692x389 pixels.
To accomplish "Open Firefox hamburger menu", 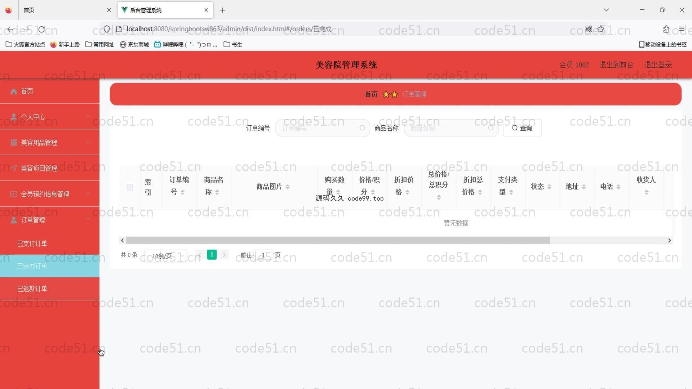I will pyautogui.click(x=682, y=29).
